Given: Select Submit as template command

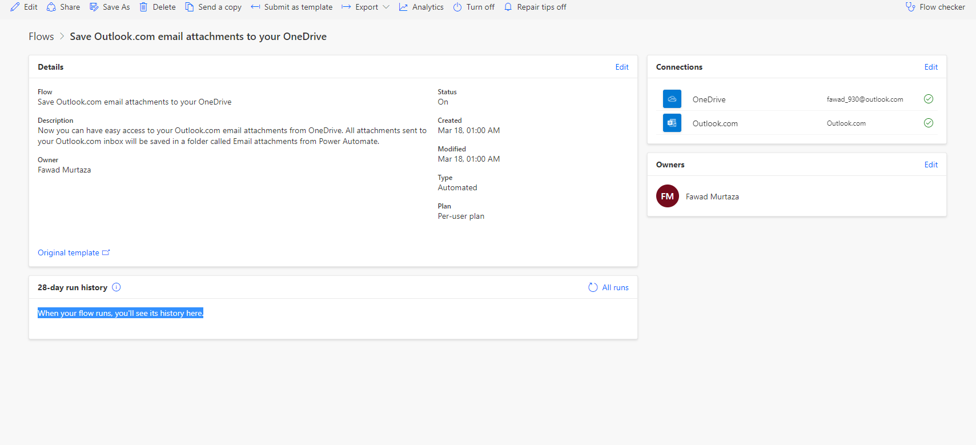Looking at the screenshot, I should click(x=292, y=7).
